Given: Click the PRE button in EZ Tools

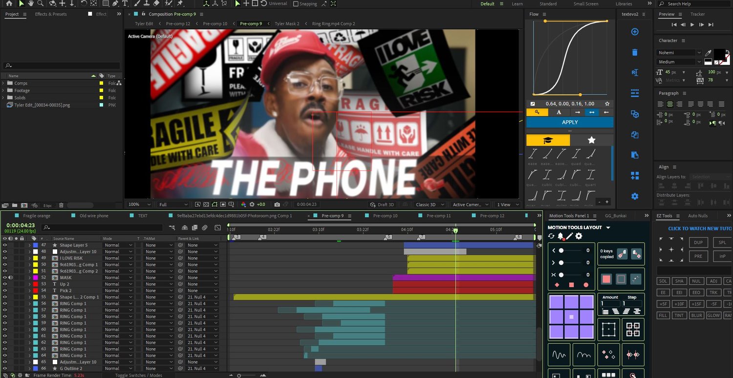Looking at the screenshot, I should click(x=698, y=256).
